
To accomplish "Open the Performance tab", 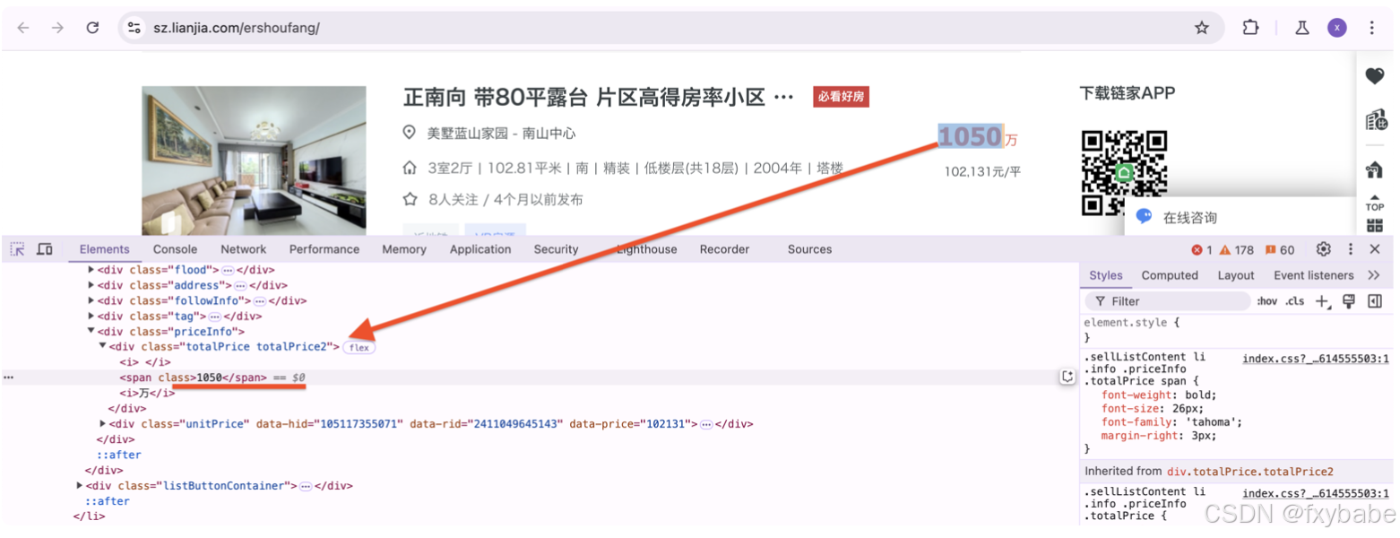I will 324,249.
